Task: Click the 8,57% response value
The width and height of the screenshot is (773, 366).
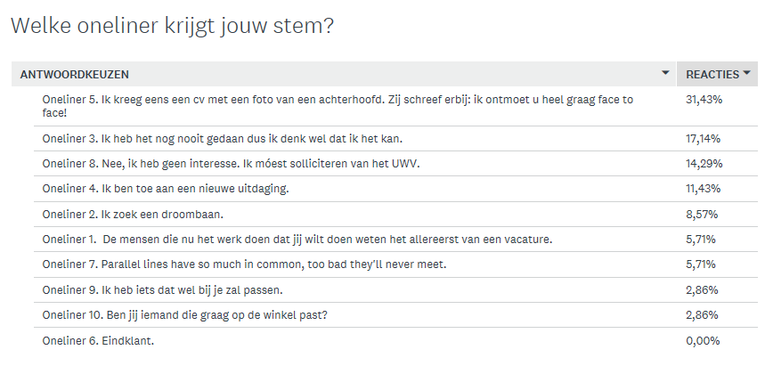Action: coord(702,215)
